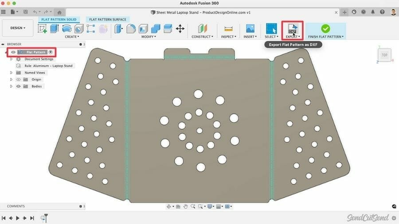Select the Move/Copy arrows tool
399x224 pixels.
(180, 28)
